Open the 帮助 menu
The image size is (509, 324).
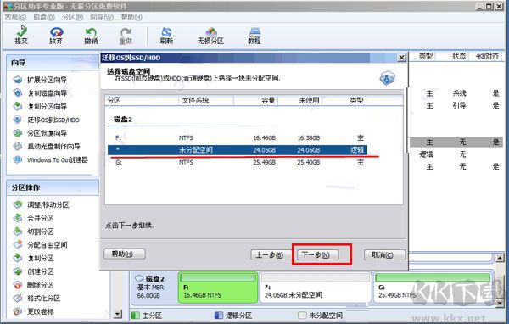[x=131, y=17]
